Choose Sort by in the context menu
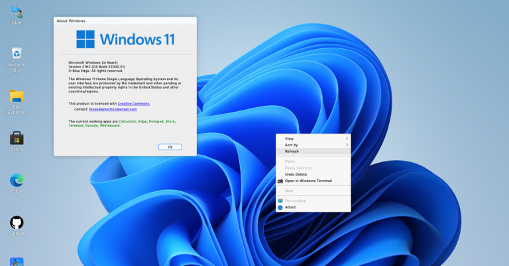This screenshot has height=266, width=509. pyautogui.click(x=313, y=145)
